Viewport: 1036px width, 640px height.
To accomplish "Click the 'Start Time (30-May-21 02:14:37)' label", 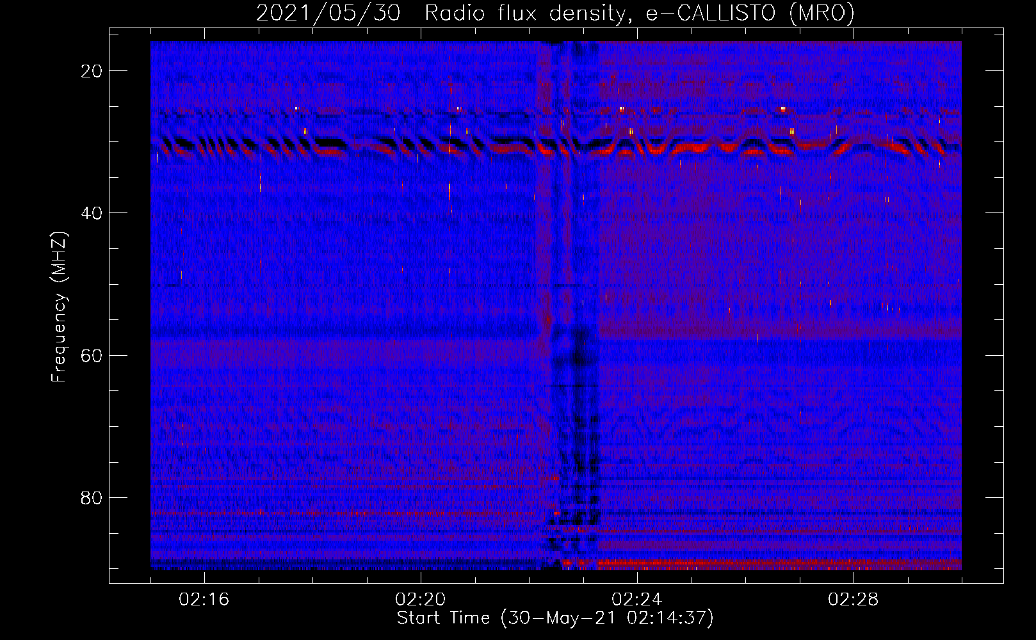I will tap(555, 618).
